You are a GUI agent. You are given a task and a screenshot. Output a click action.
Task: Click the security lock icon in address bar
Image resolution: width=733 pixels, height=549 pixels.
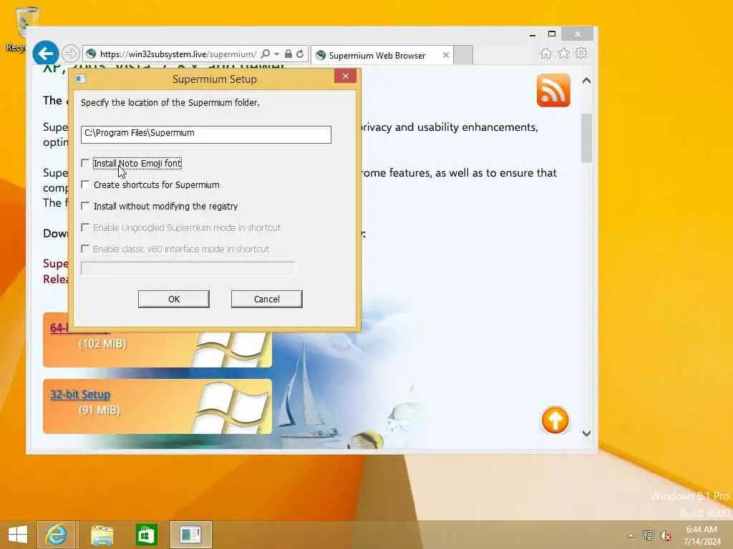coord(288,54)
